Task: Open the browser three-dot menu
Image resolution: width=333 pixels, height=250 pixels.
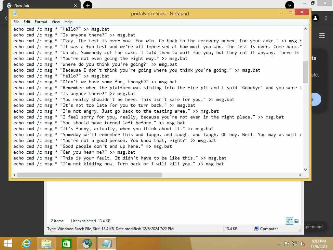Action: [x=326, y=18]
